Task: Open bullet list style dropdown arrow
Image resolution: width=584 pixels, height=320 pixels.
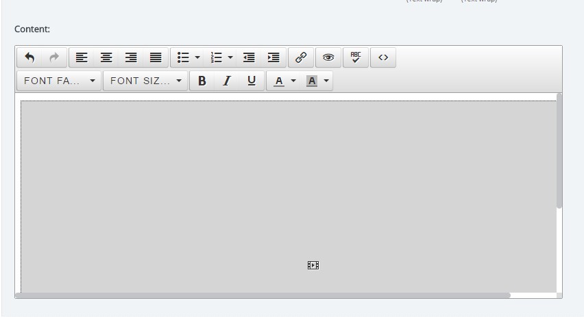Action: pos(197,57)
